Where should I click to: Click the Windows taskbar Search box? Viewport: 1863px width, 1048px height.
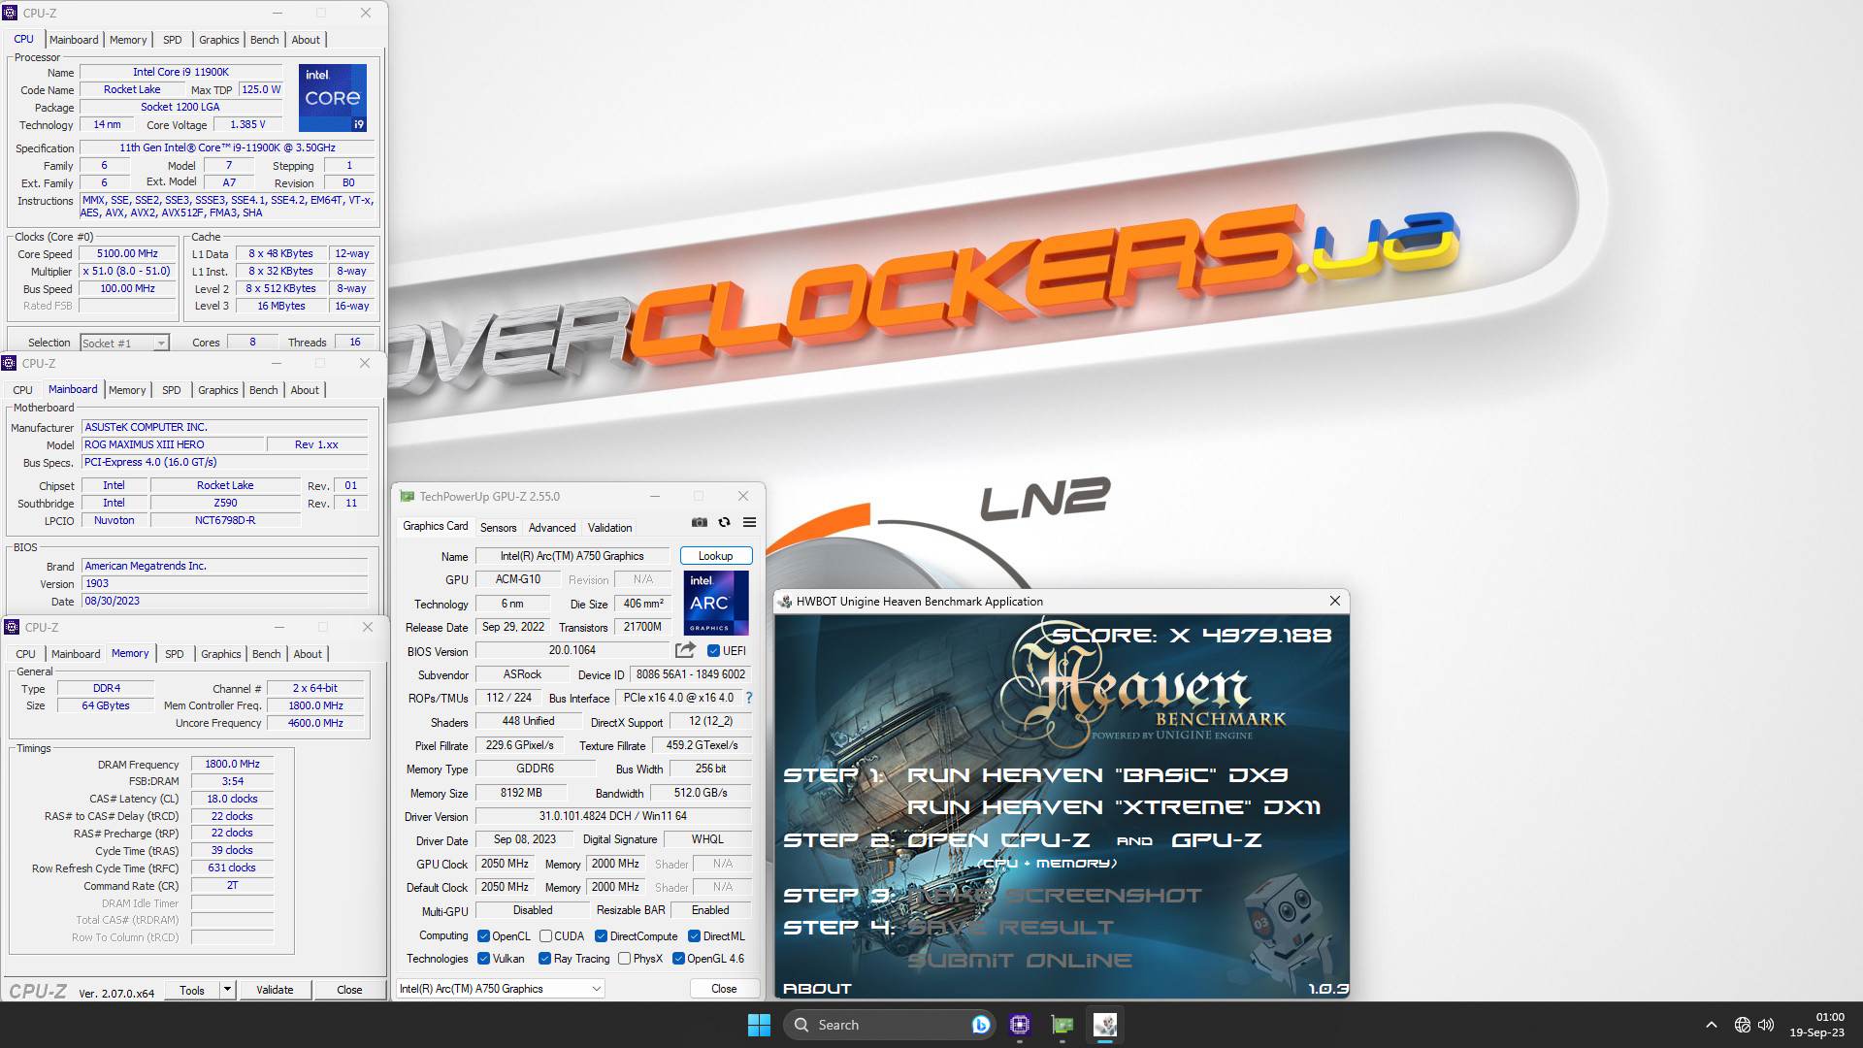pyautogui.click(x=890, y=1025)
